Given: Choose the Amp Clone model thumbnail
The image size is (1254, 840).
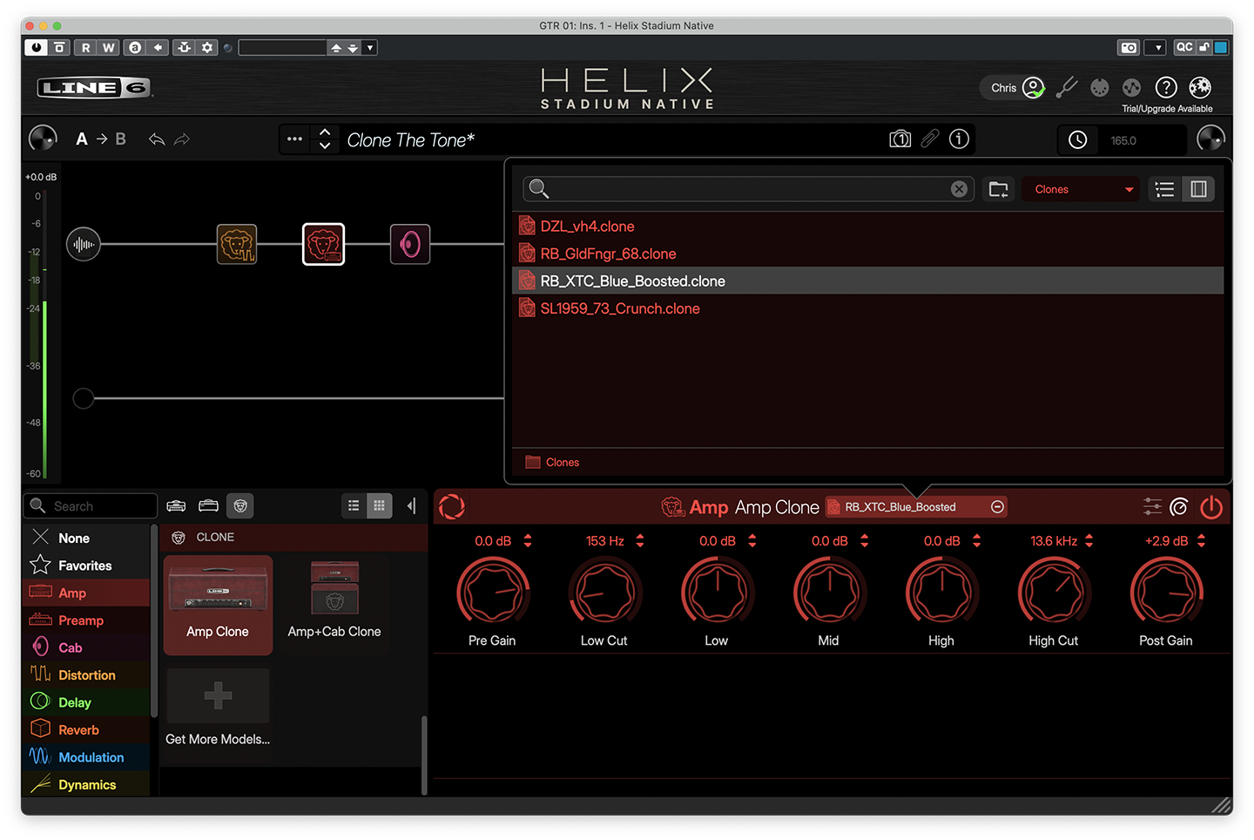Looking at the screenshot, I should point(218,605).
